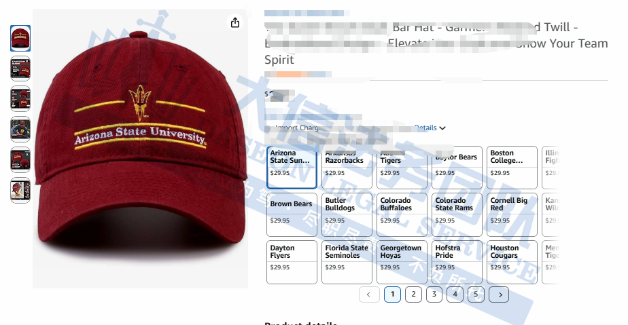Switch to page 3 of variants
Viewport: 628px width, 325px height.
(434, 294)
